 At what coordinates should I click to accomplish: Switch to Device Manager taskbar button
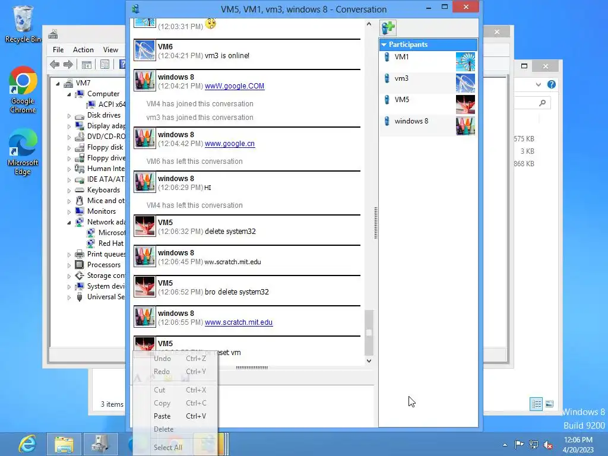(x=100, y=444)
